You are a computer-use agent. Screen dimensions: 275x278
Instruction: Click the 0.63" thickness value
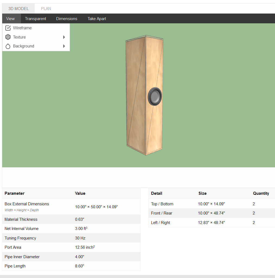tap(80, 219)
